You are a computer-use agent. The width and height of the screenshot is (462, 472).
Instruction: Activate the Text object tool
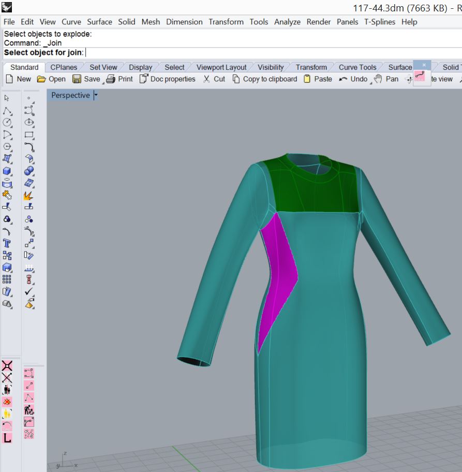7,243
